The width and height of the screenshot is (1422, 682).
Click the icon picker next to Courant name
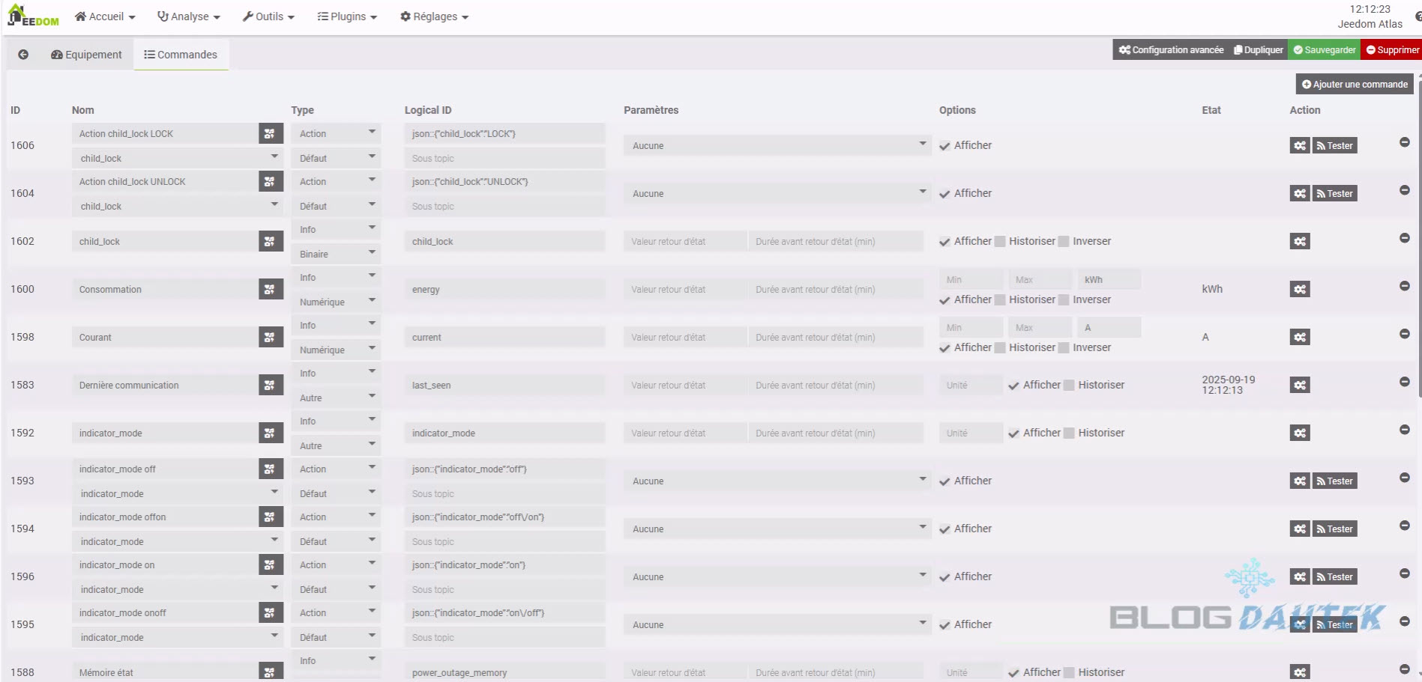[x=270, y=338]
